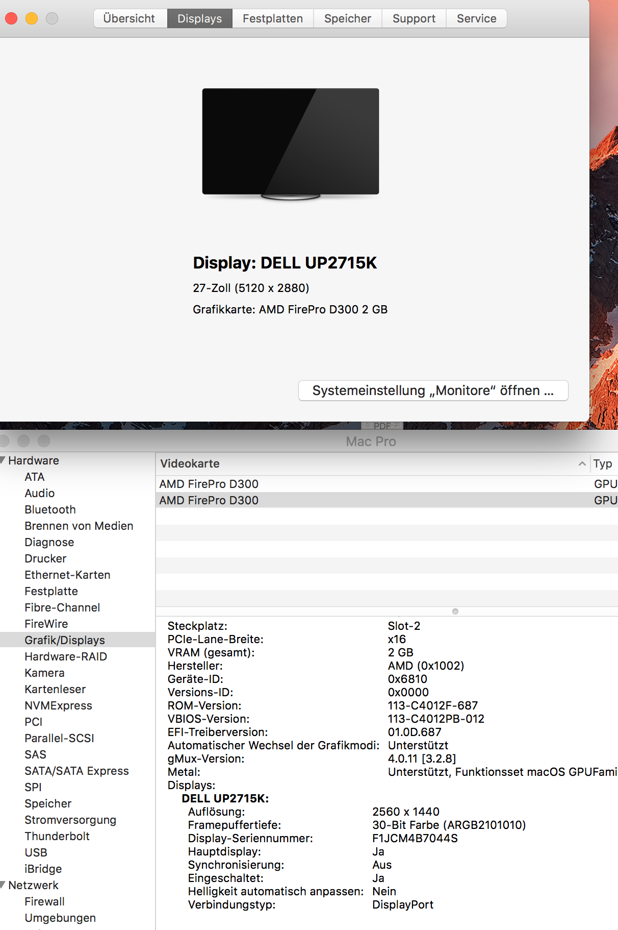Select the Displays tab
The image size is (618, 930).
tap(200, 18)
